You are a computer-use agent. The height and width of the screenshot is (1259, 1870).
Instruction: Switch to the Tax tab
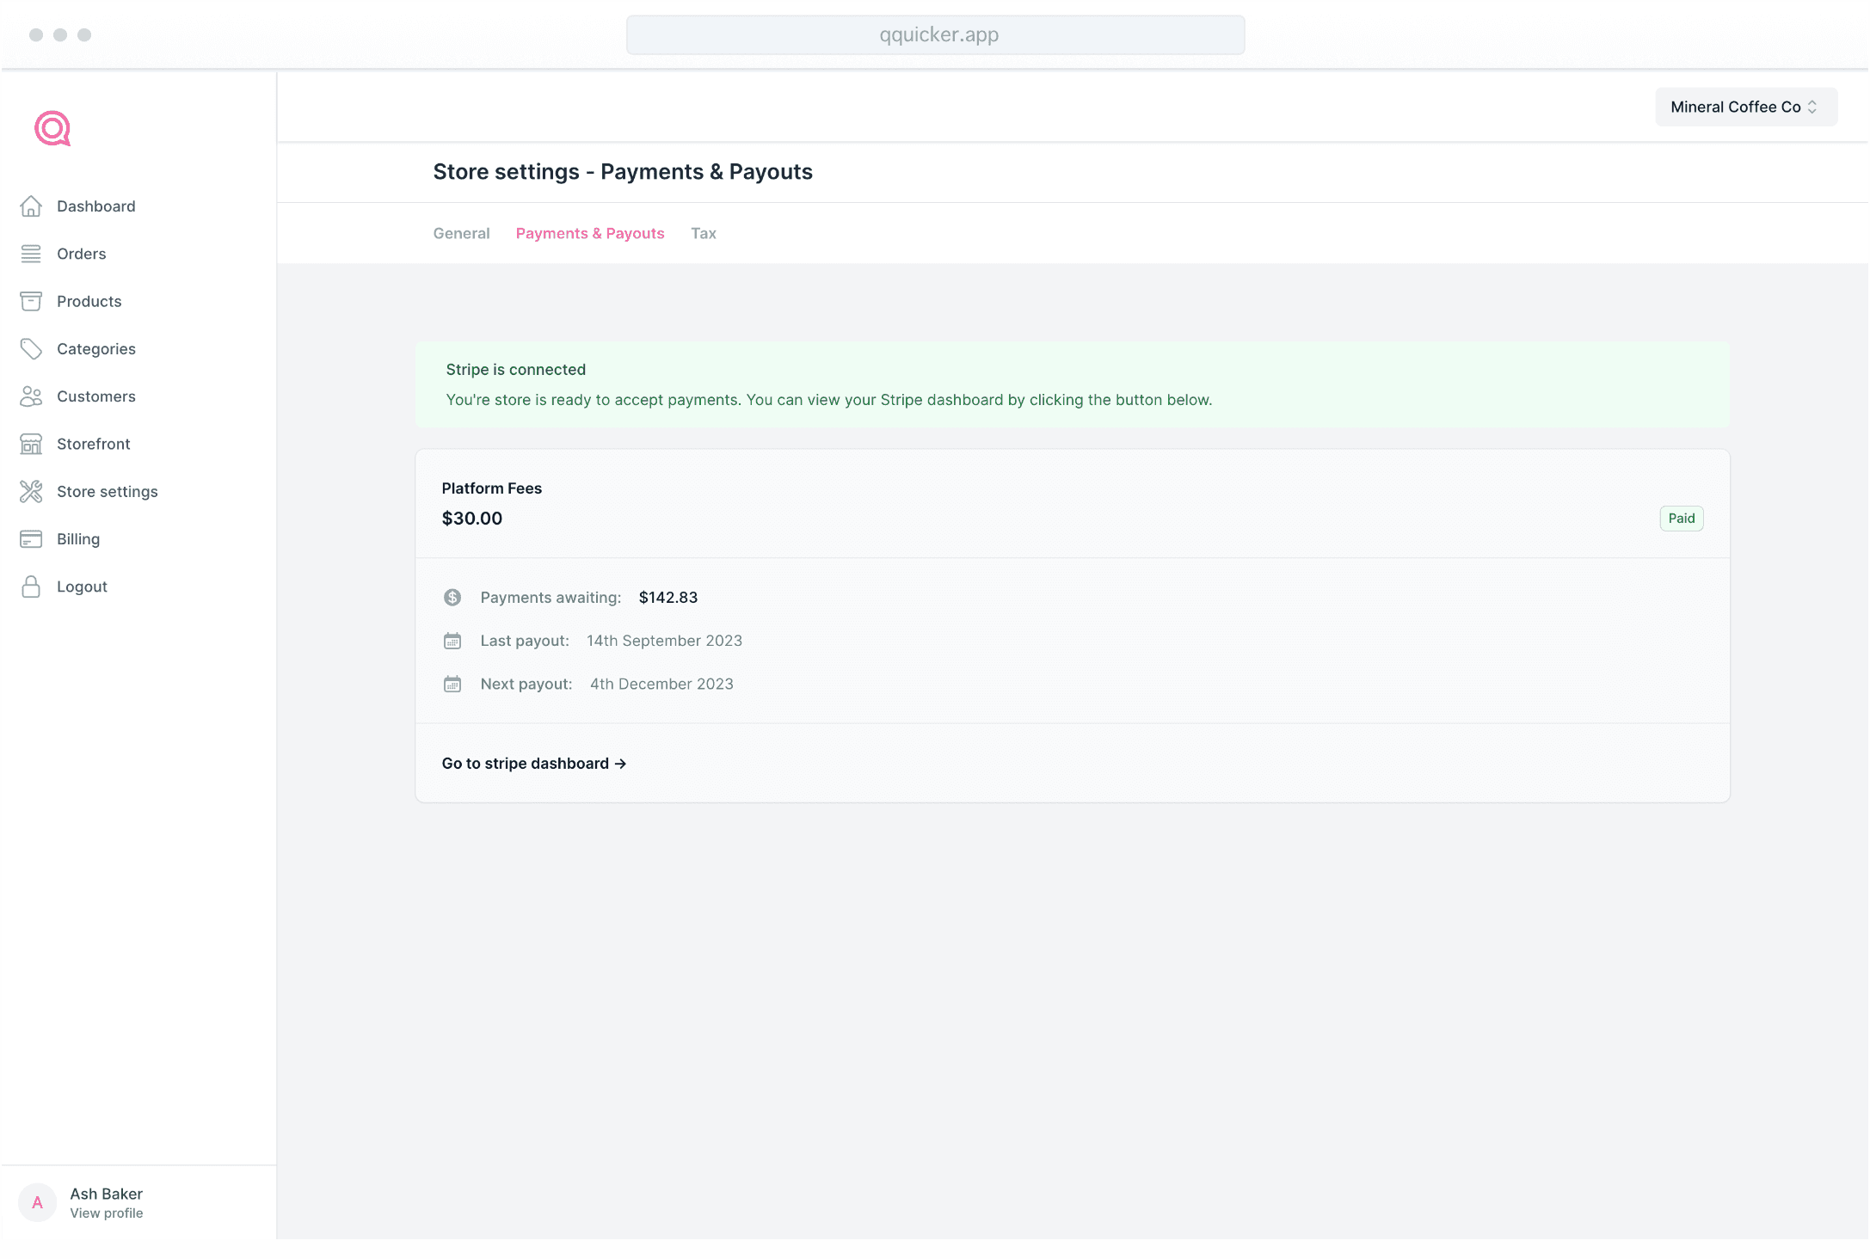pyautogui.click(x=703, y=233)
